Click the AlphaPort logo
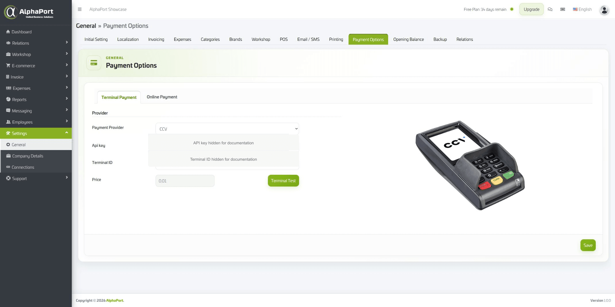Viewport: 615px width, 307px height. [29, 12]
